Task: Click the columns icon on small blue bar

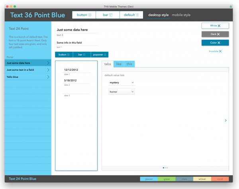Action: (84, 55)
